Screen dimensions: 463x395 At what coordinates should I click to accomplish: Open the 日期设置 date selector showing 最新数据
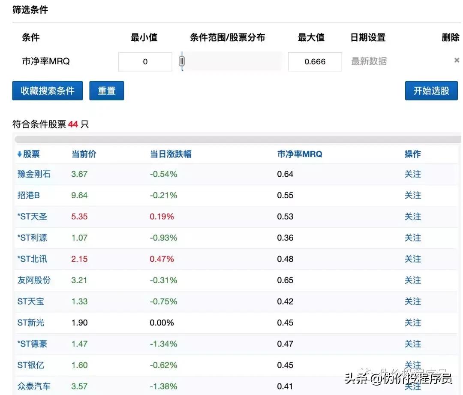pyautogui.click(x=370, y=61)
